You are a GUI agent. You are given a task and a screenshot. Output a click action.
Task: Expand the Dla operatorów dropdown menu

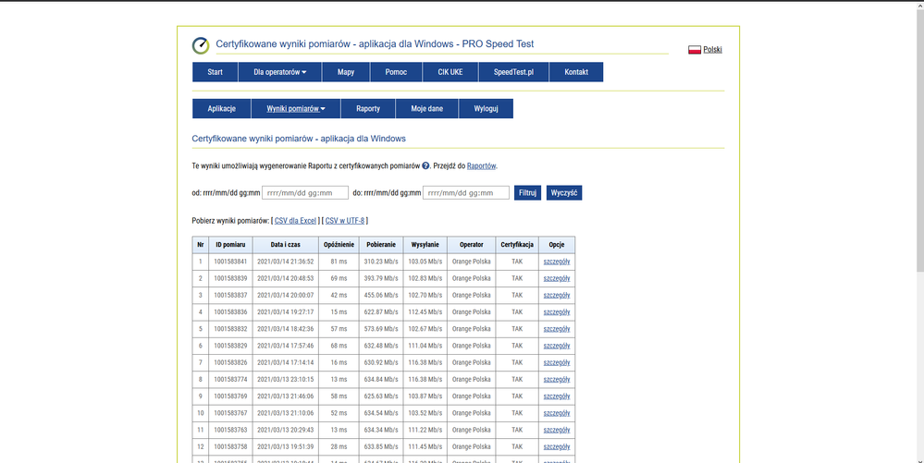pos(279,72)
